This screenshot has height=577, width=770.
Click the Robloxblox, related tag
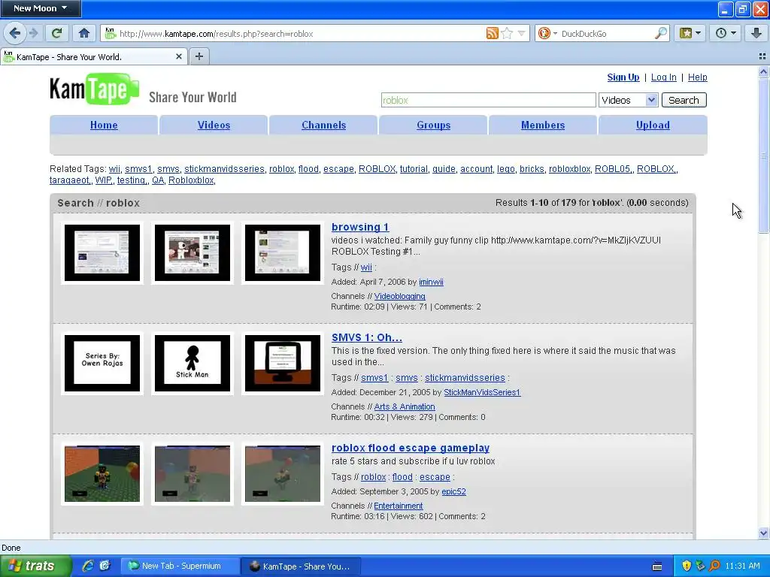[x=191, y=180]
